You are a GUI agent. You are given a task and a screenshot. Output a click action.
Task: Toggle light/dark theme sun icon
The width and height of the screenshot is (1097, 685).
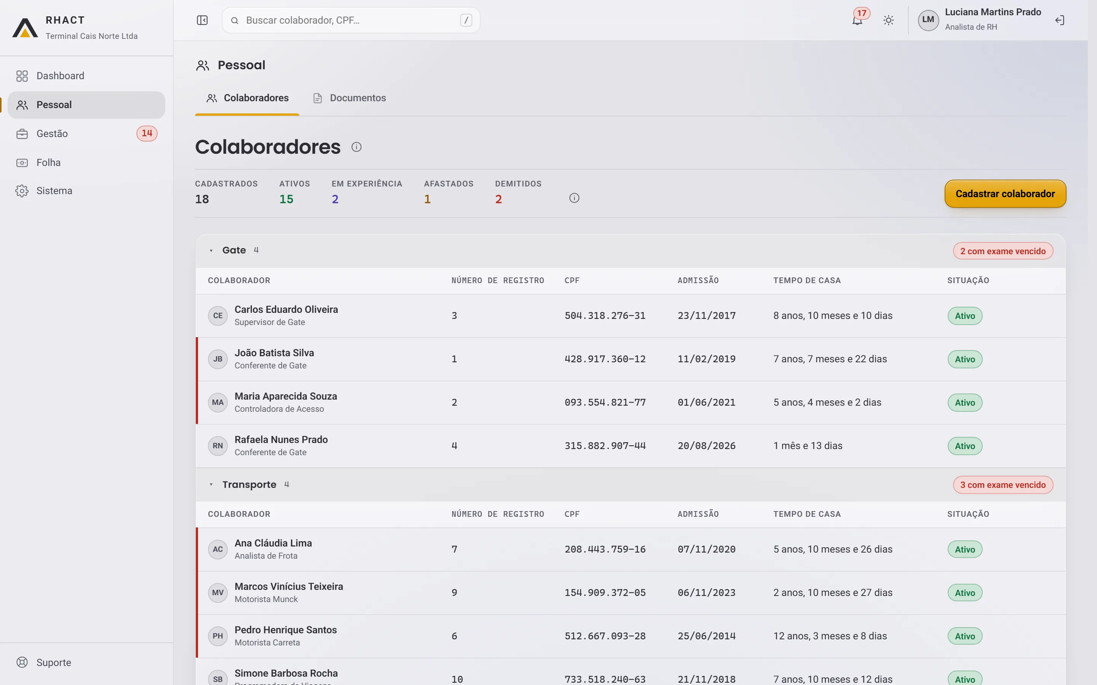889,20
